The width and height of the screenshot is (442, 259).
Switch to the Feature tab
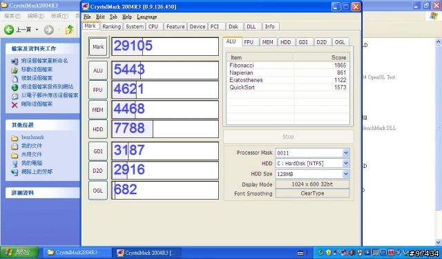pyautogui.click(x=175, y=26)
